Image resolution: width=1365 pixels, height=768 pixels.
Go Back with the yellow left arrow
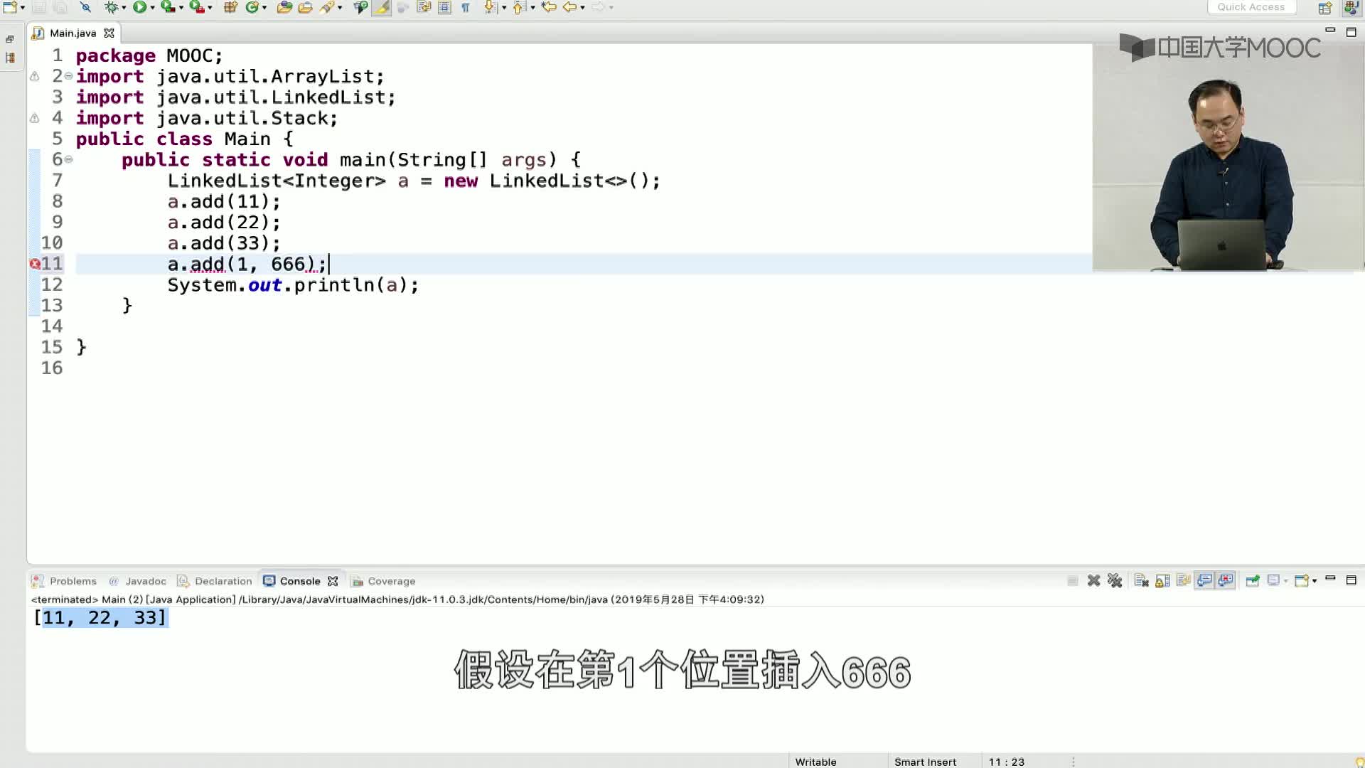[569, 7]
